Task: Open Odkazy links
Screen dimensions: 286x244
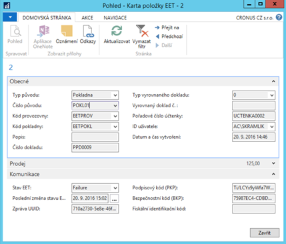Action: (x=88, y=35)
